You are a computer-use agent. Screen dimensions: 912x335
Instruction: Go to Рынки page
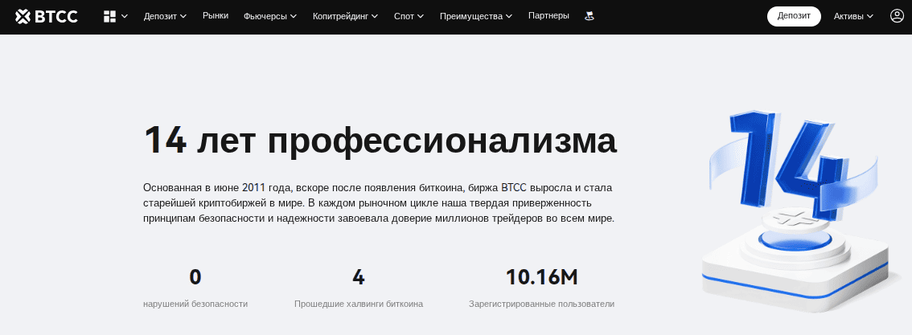tap(216, 16)
